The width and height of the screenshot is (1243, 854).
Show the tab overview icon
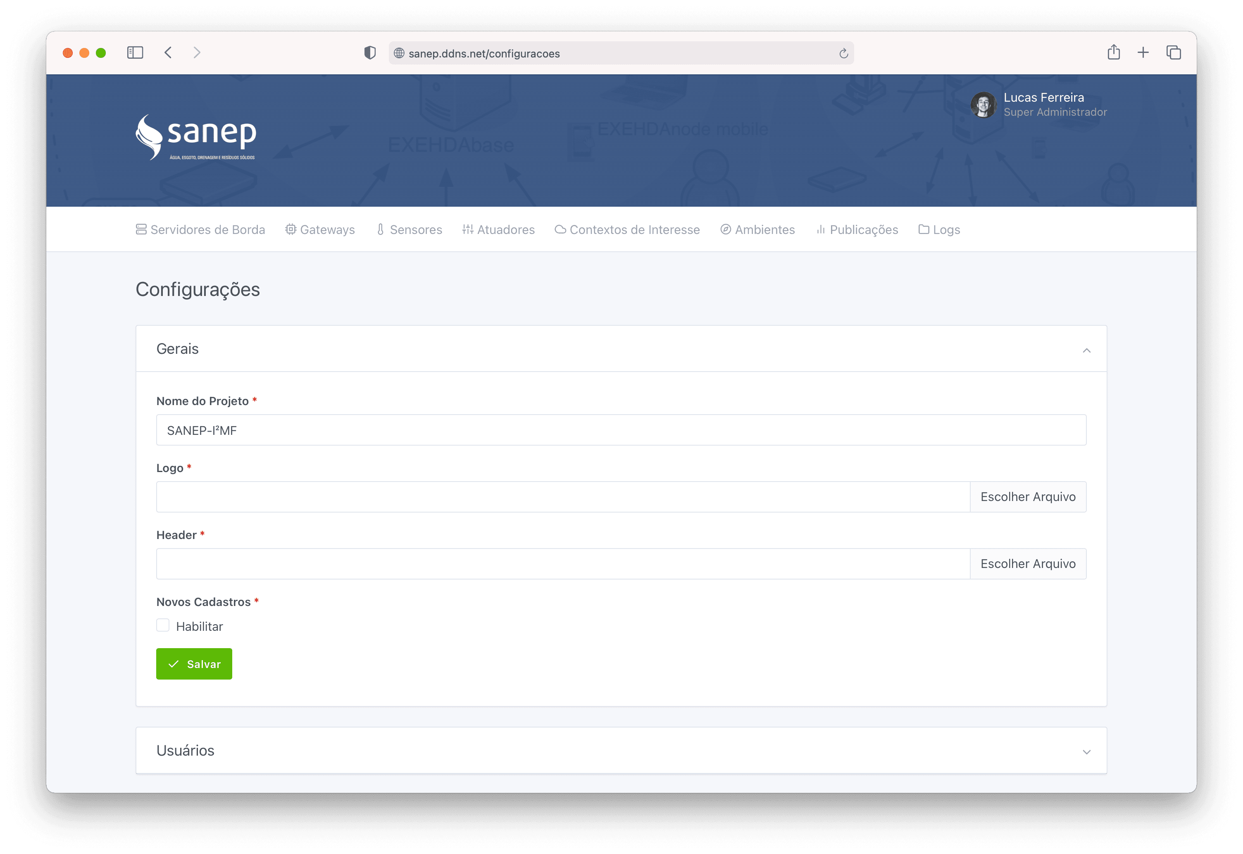1174,52
